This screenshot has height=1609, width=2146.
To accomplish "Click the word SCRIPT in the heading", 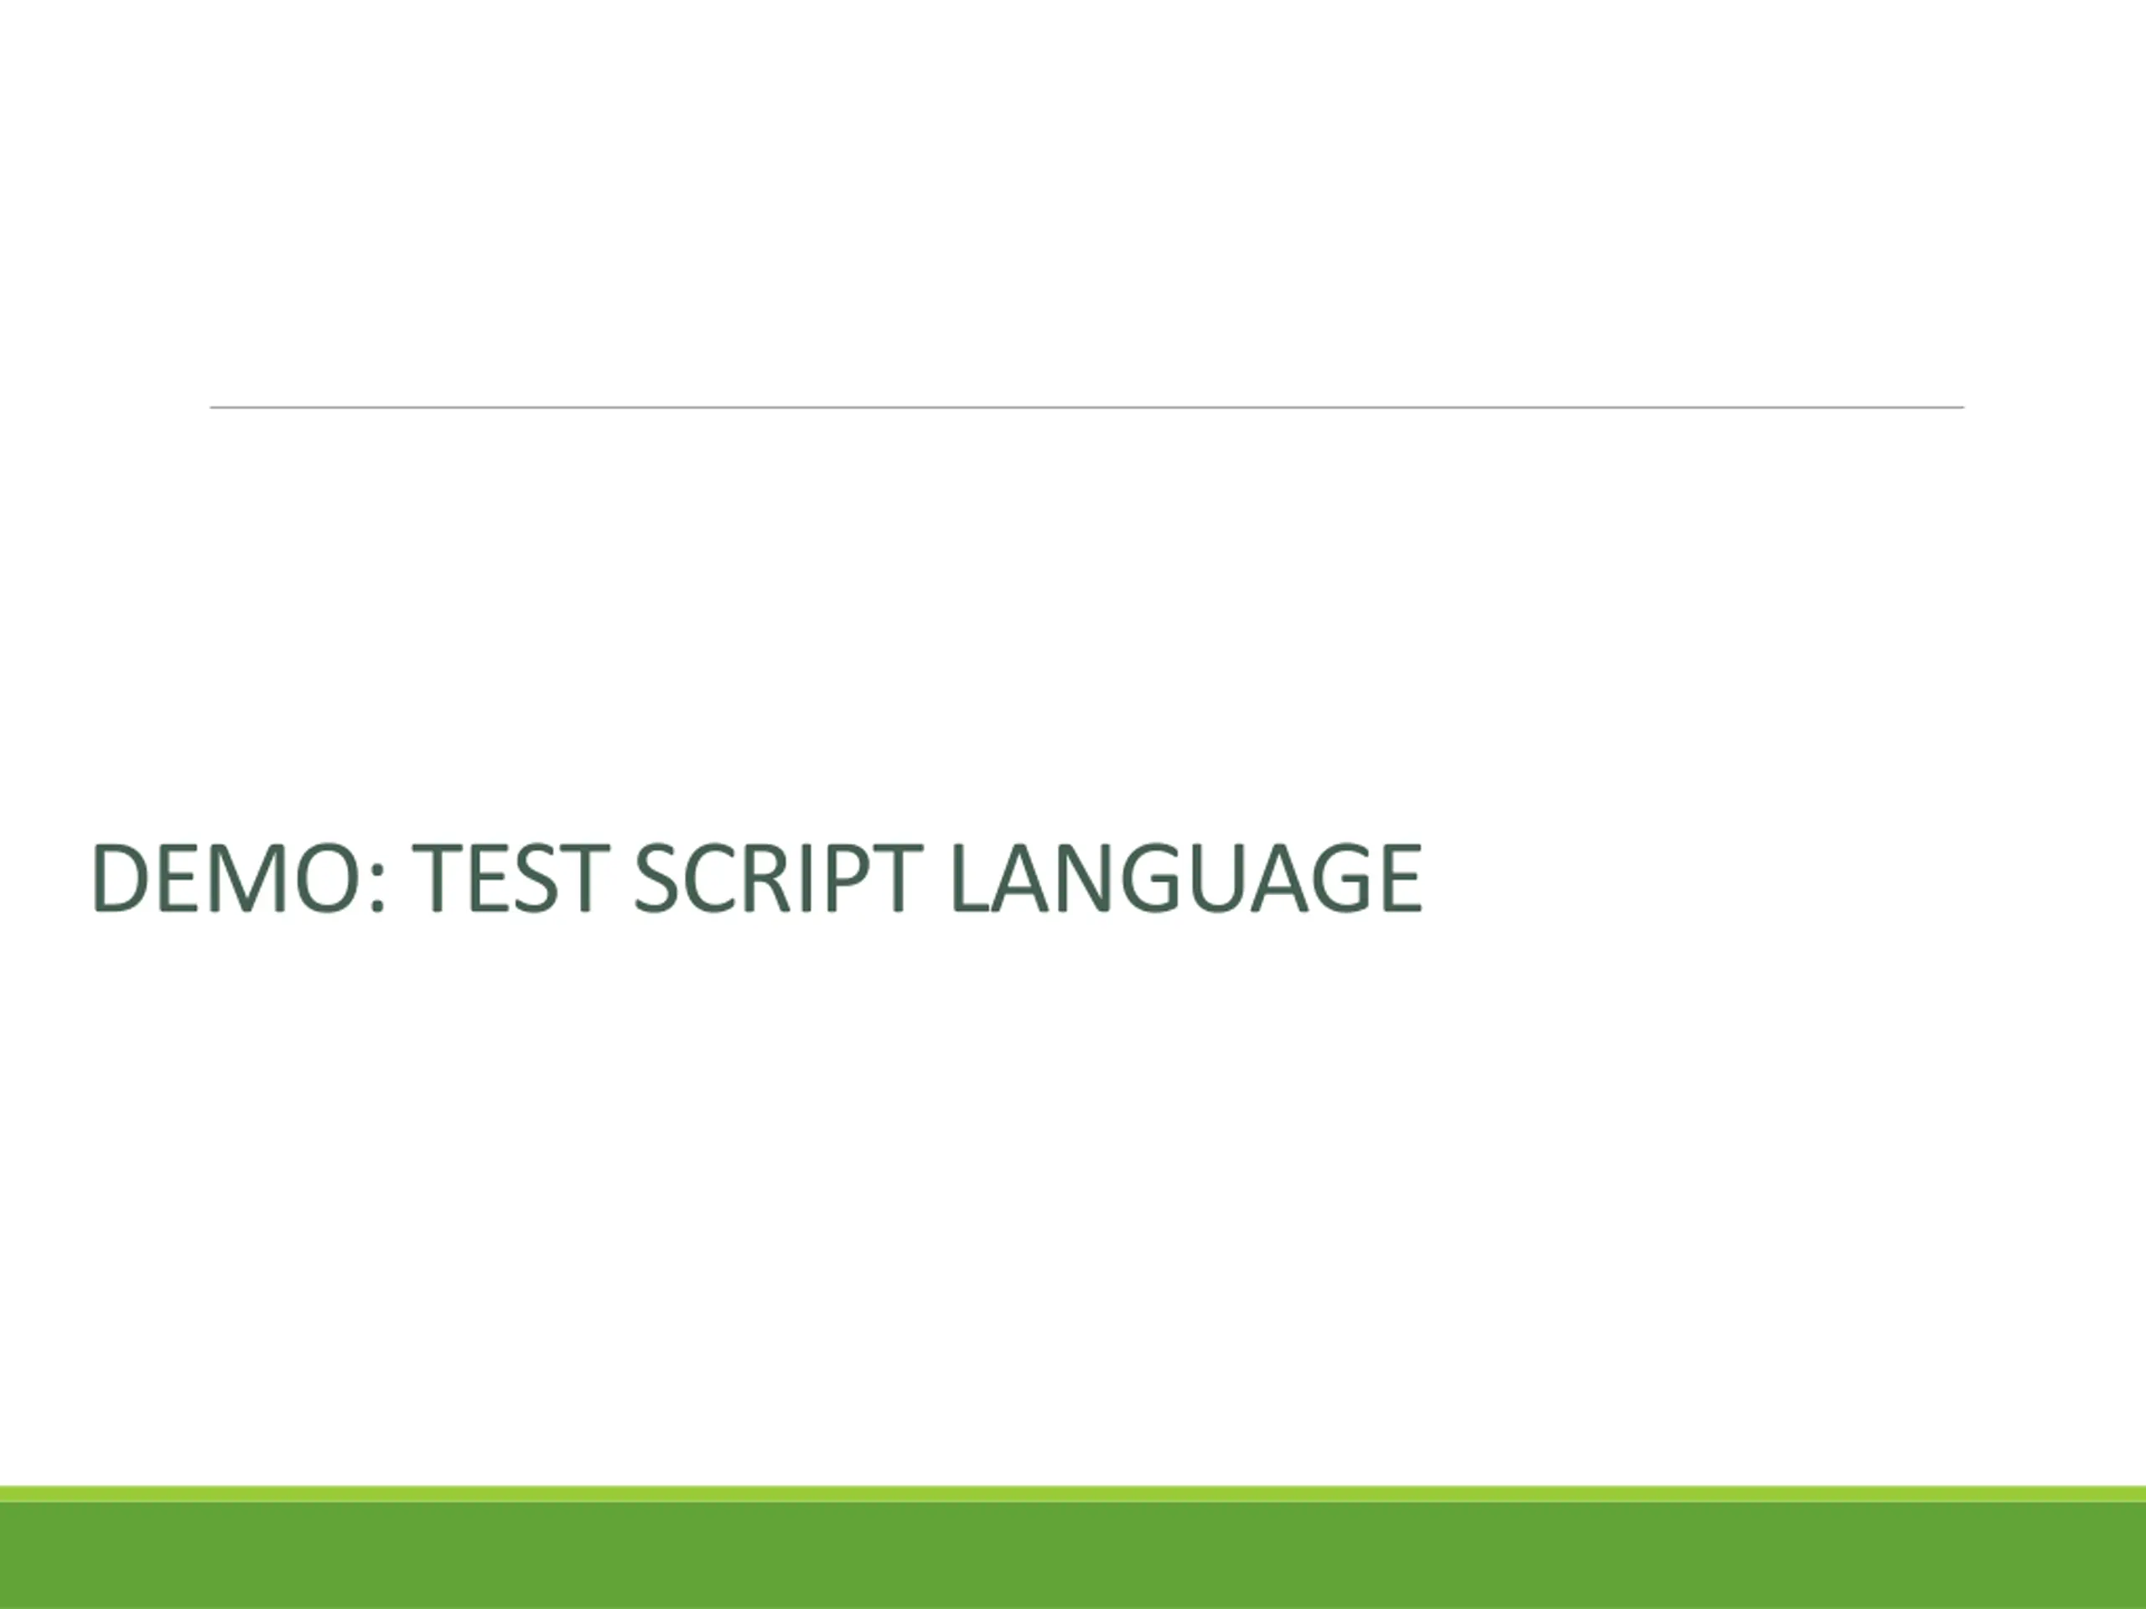I will (777, 877).
